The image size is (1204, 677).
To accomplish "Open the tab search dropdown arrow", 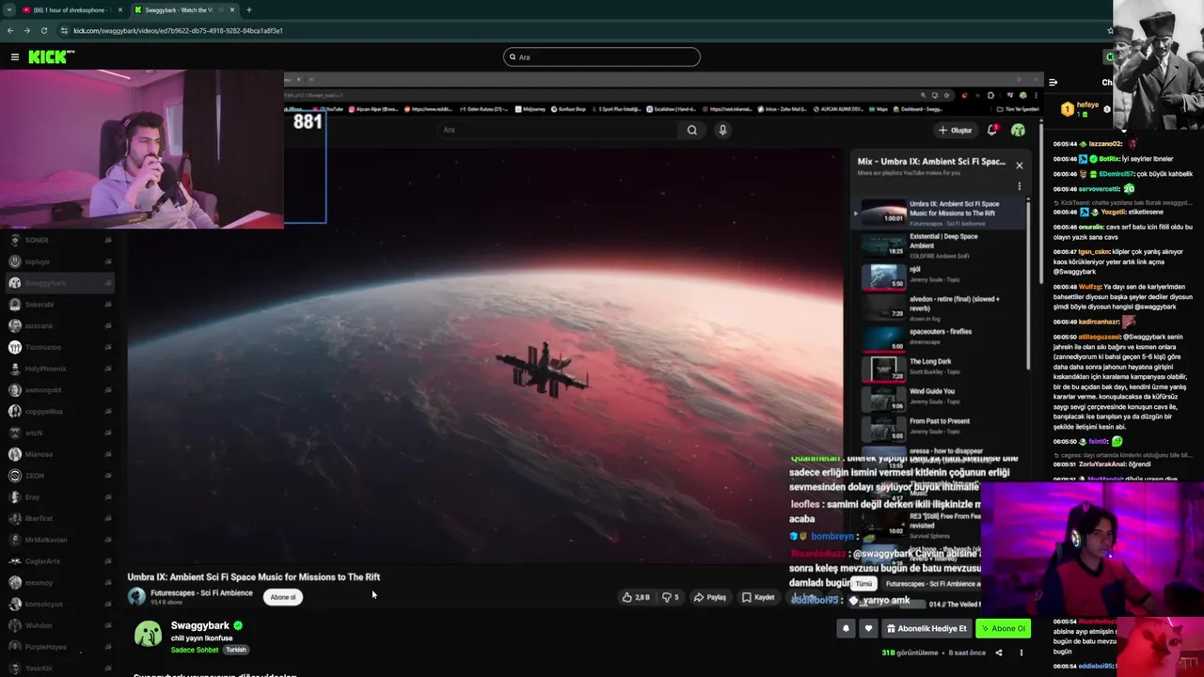I will click(x=8, y=9).
